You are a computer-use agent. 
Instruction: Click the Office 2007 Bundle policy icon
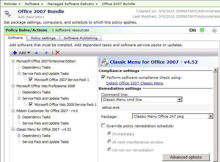click(x=7, y=14)
